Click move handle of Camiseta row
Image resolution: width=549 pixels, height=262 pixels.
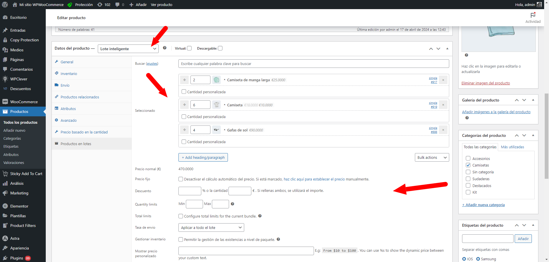tap(184, 105)
